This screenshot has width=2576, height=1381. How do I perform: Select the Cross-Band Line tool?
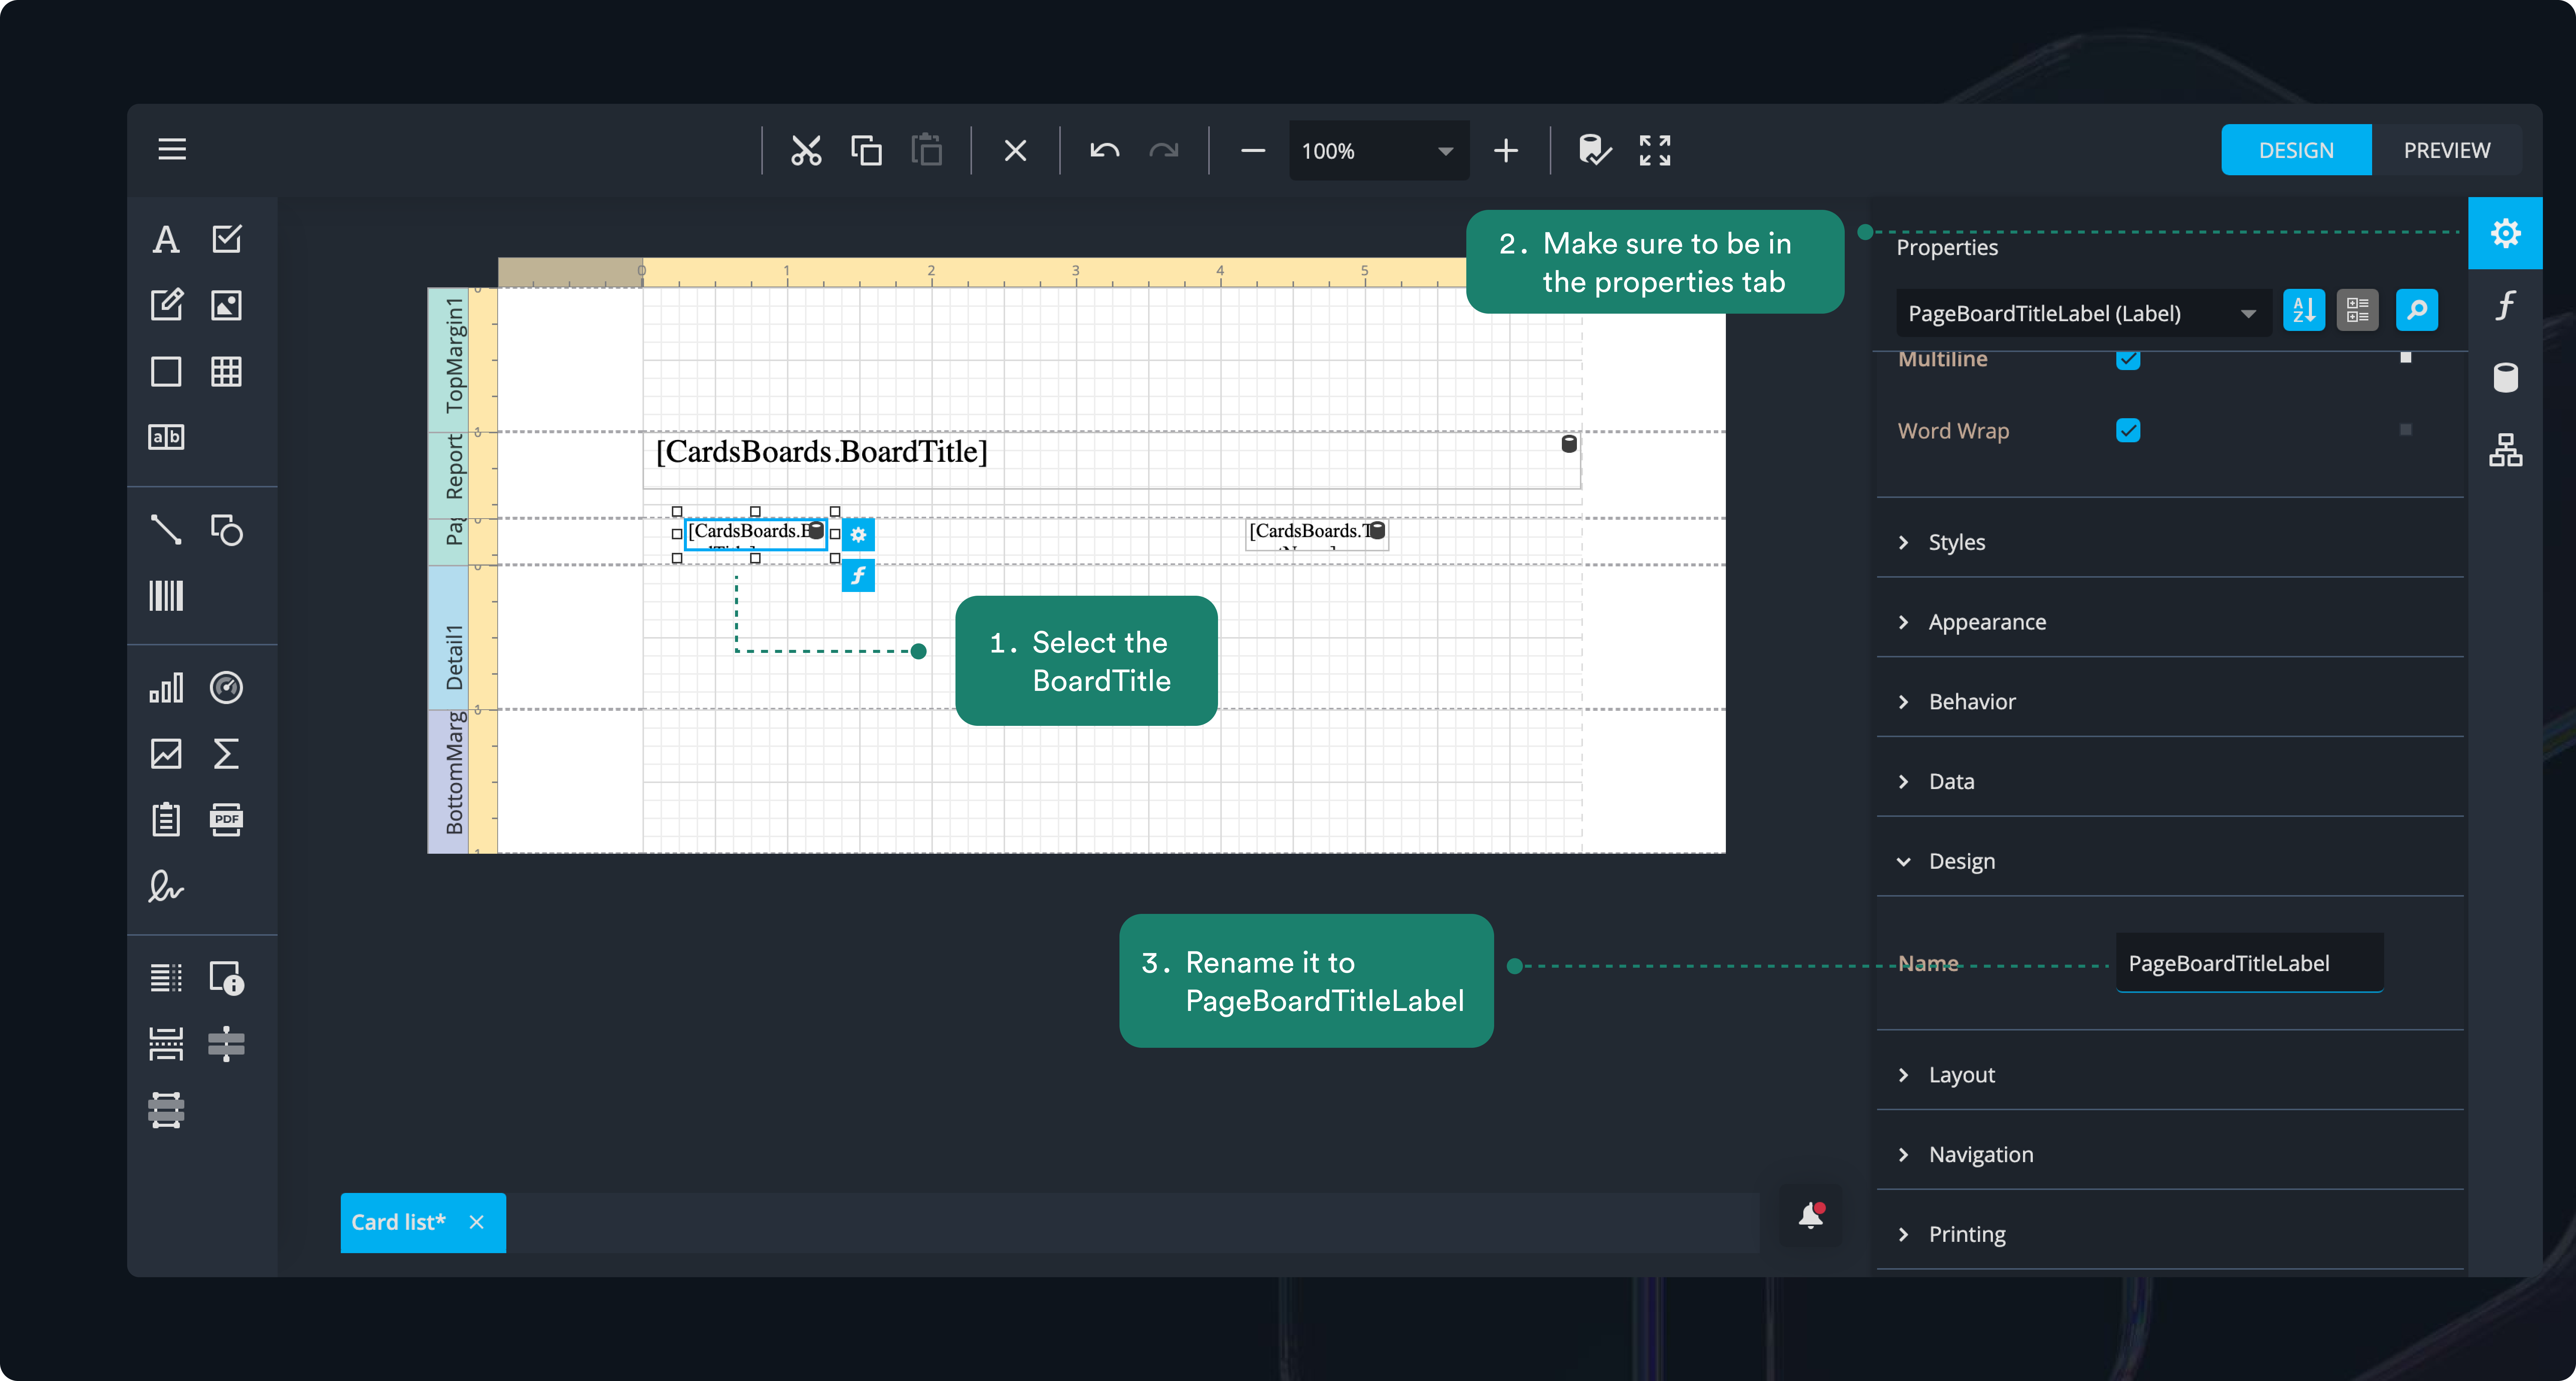point(227,1044)
